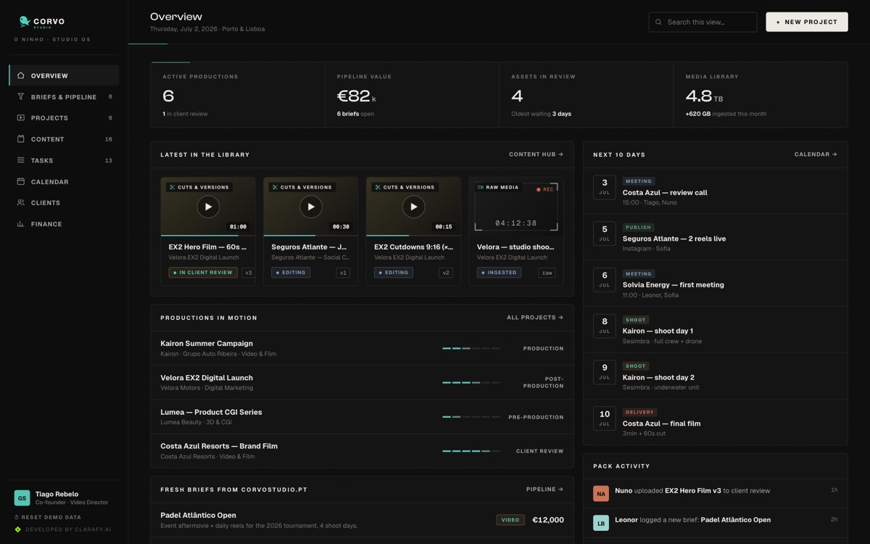Open the Content Hub link
Viewport: 870px width, 544px height.
pos(536,154)
